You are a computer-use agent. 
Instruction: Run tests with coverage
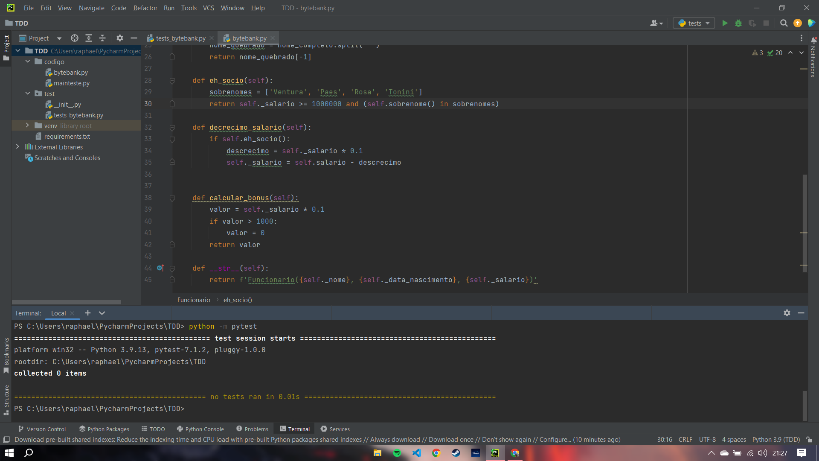(x=752, y=23)
